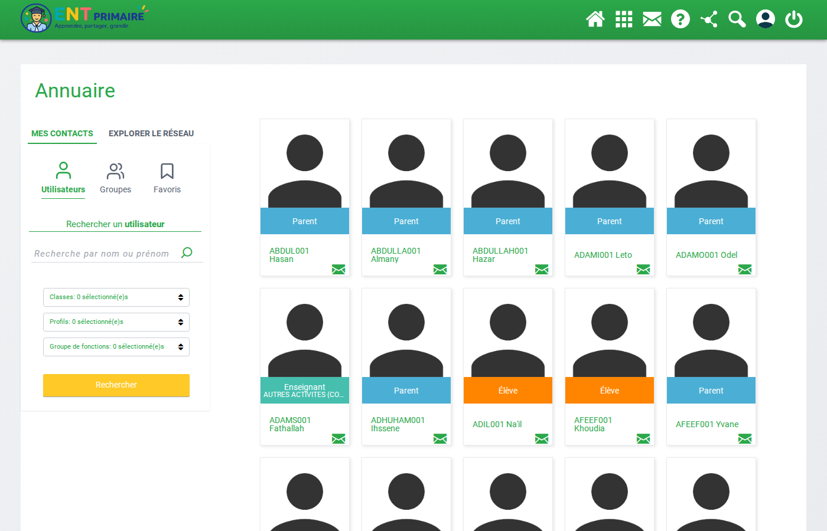Image resolution: width=827 pixels, height=531 pixels.
Task: Open ABDULLA001 Almany name link
Action: 396,255
